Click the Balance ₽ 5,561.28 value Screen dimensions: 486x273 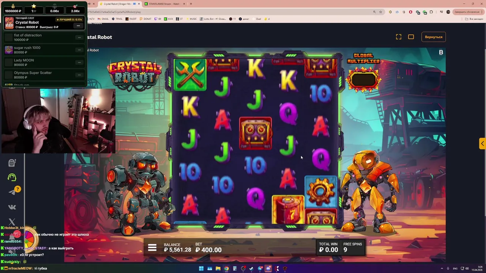coord(177,250)
